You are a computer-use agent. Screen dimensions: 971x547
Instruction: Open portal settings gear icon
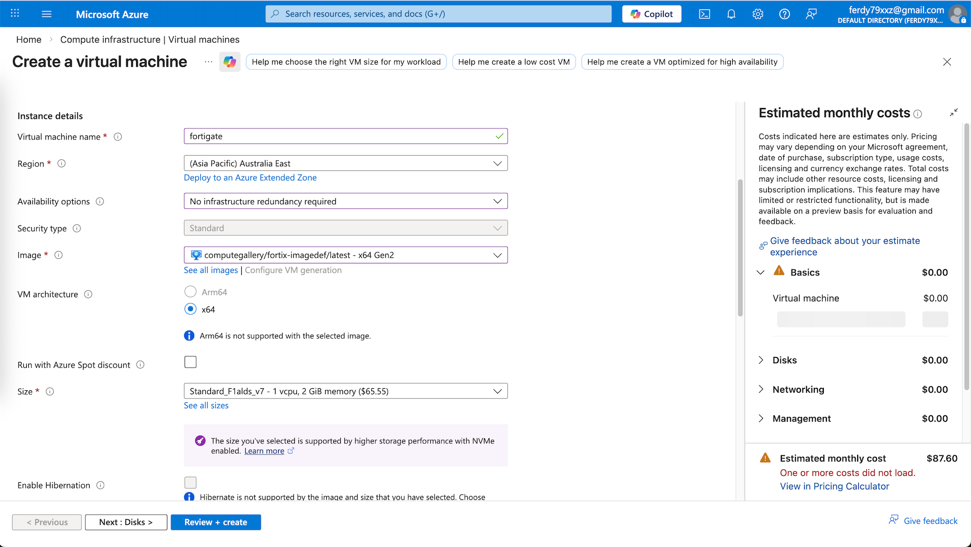coord(758,14)
